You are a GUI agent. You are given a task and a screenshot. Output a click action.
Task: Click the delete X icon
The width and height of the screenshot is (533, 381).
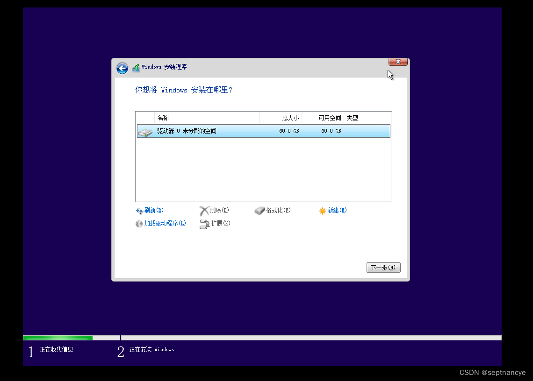(x=203, y=211)
